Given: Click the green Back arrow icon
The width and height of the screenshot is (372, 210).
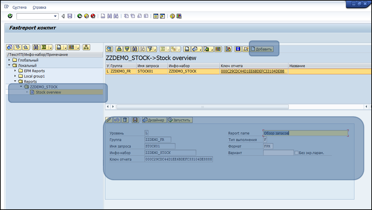Looking at the screenshot, I should pos(80,16).
